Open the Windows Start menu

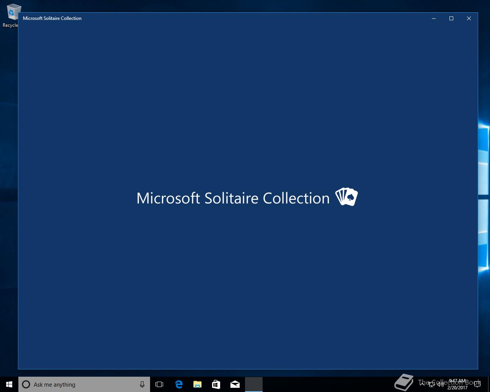pyautogui.click(x=9, y=384)
